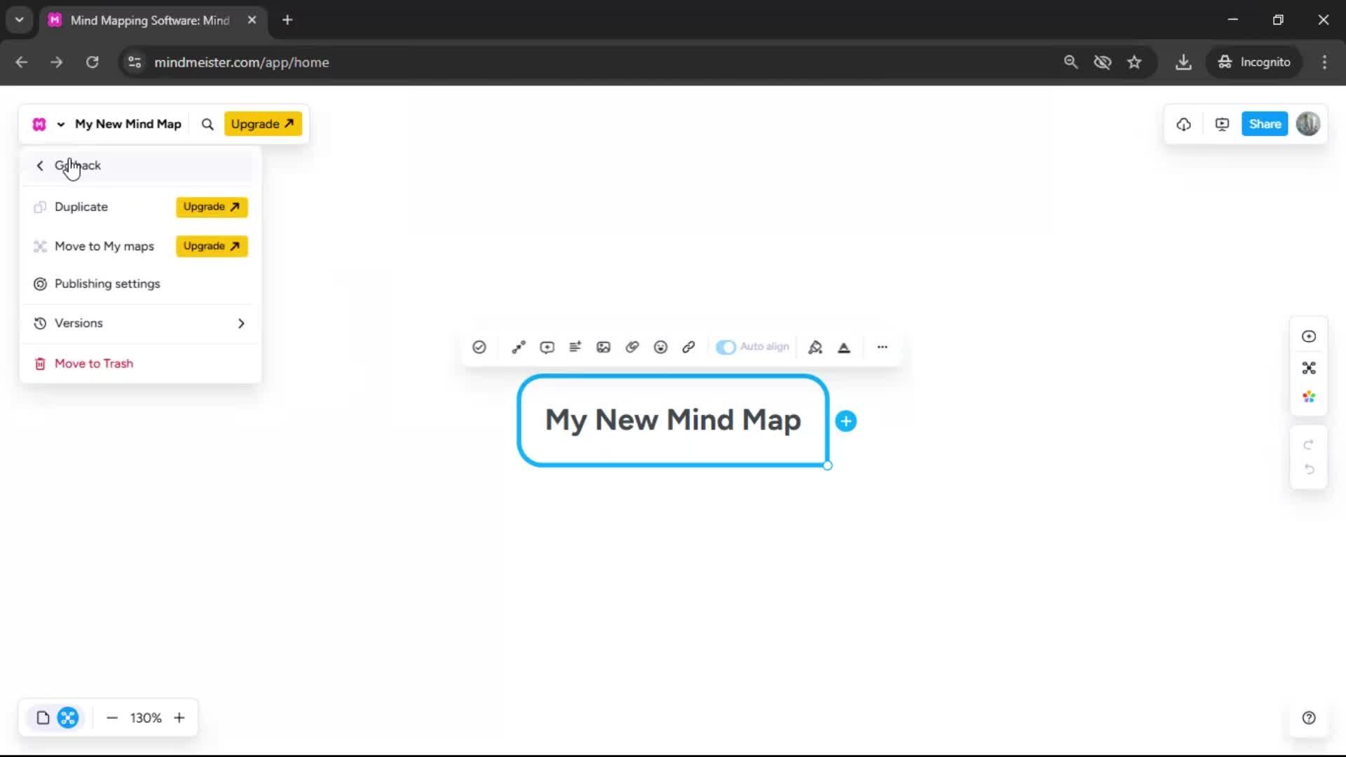Open the map menu dropdown arrow
Viewport: 1346px width, 757px height.
point(61,124)
